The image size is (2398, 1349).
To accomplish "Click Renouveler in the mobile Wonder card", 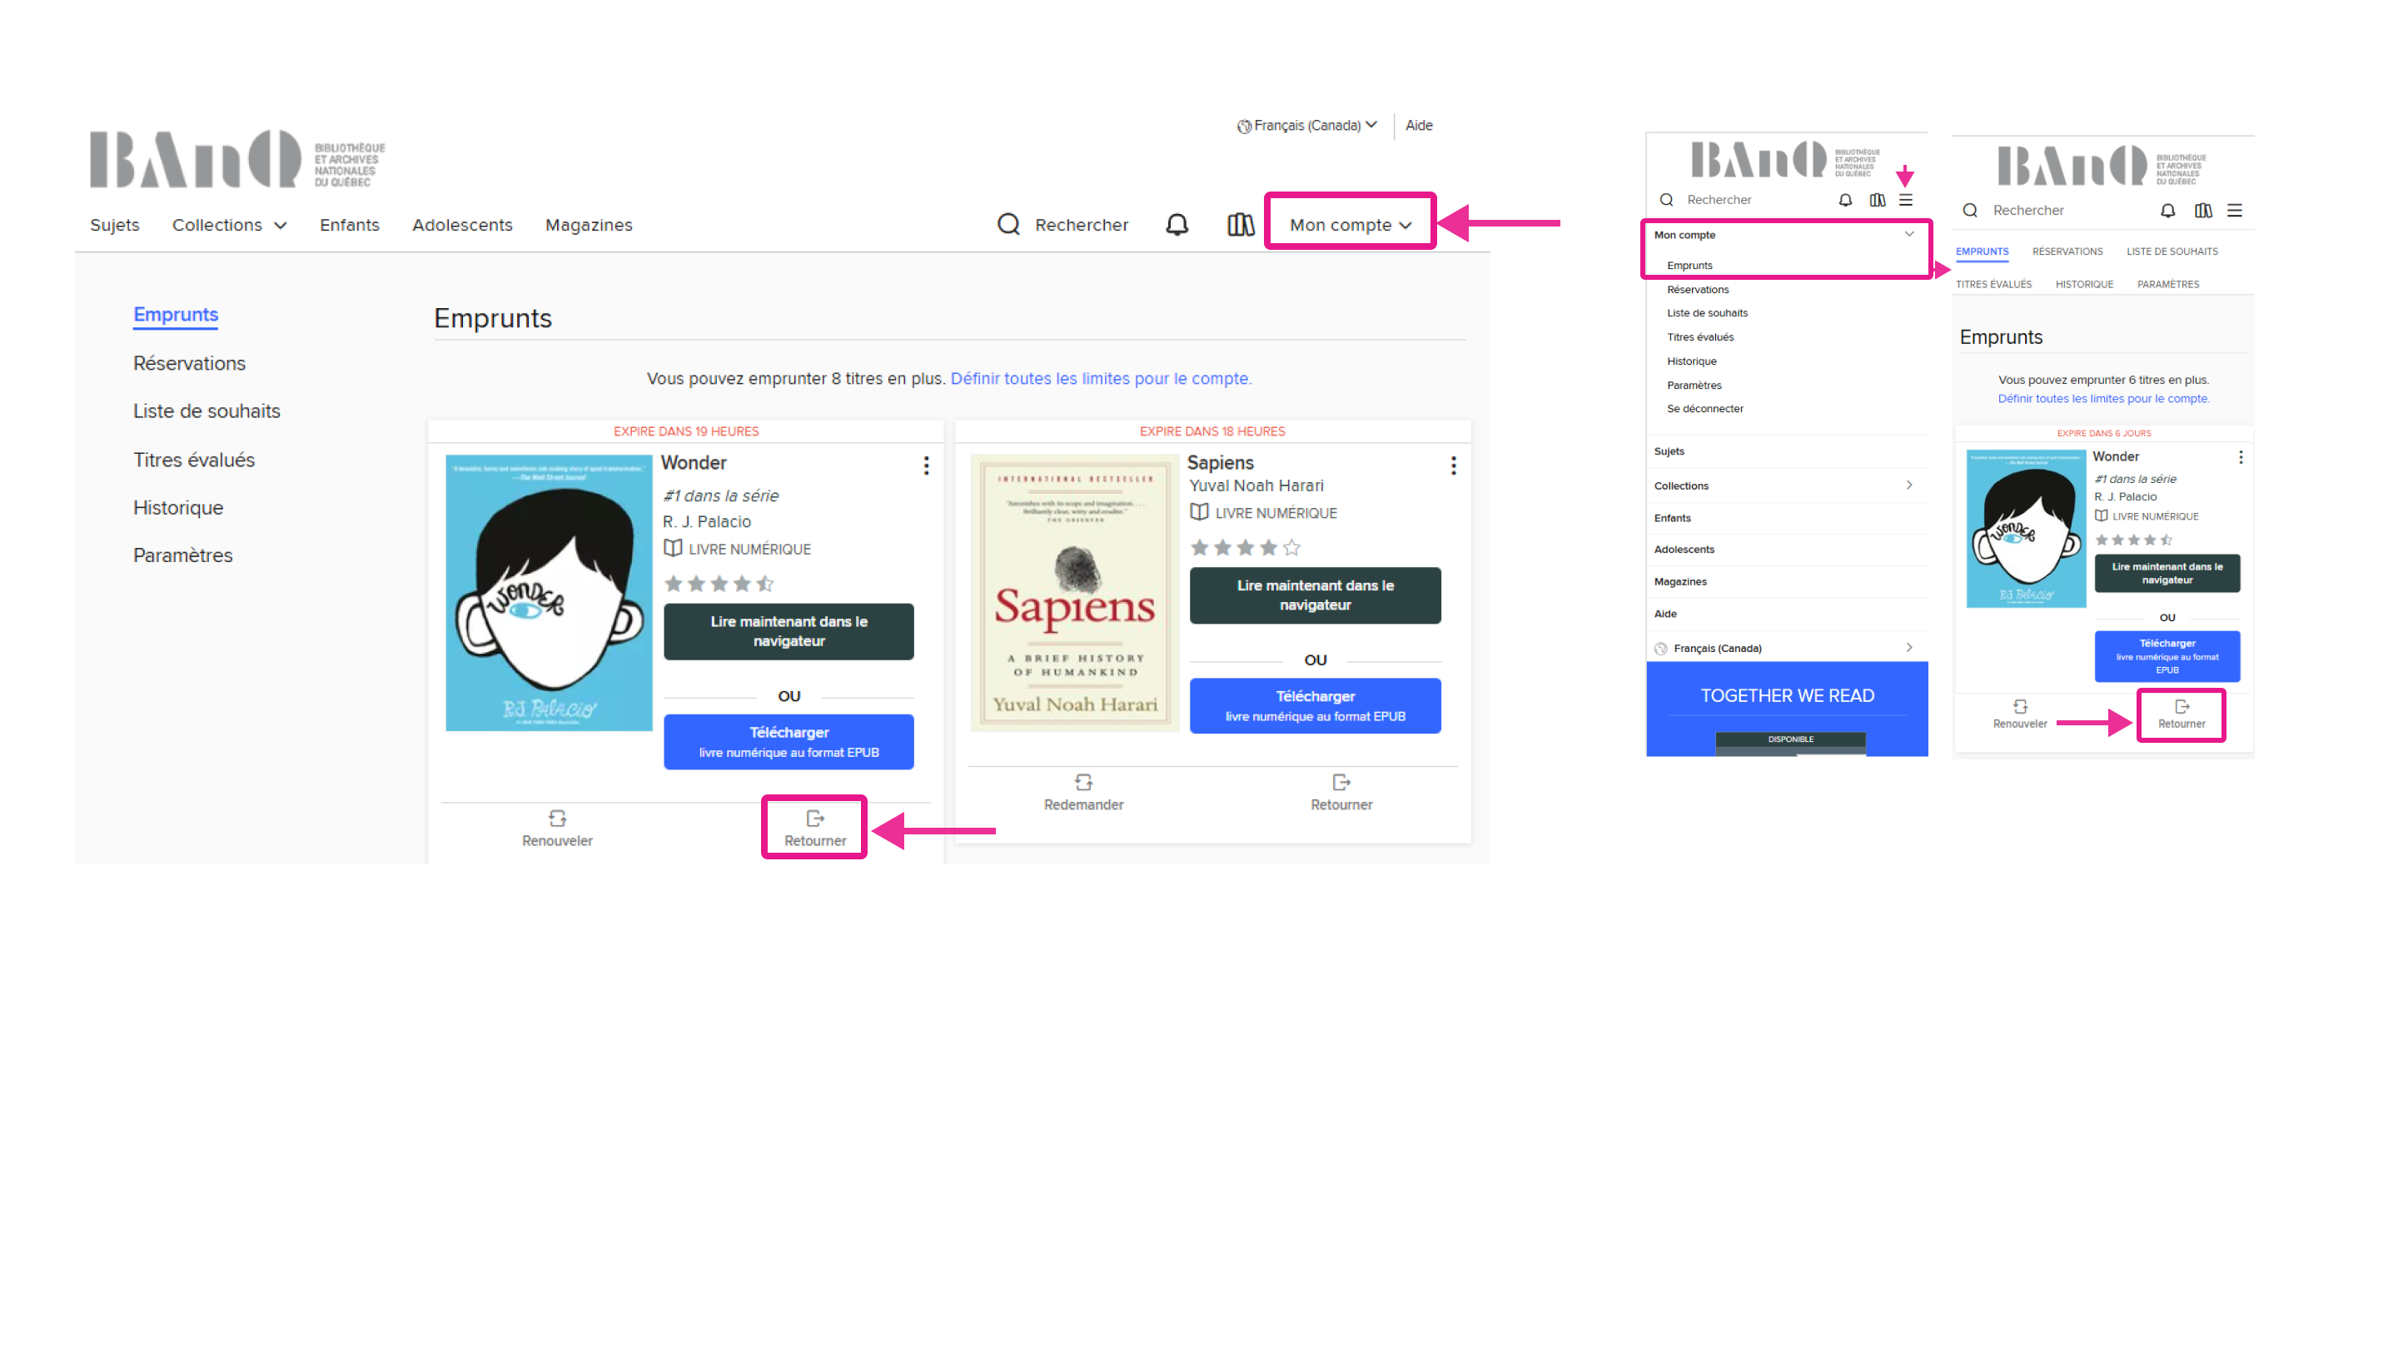I will 2020,714.
